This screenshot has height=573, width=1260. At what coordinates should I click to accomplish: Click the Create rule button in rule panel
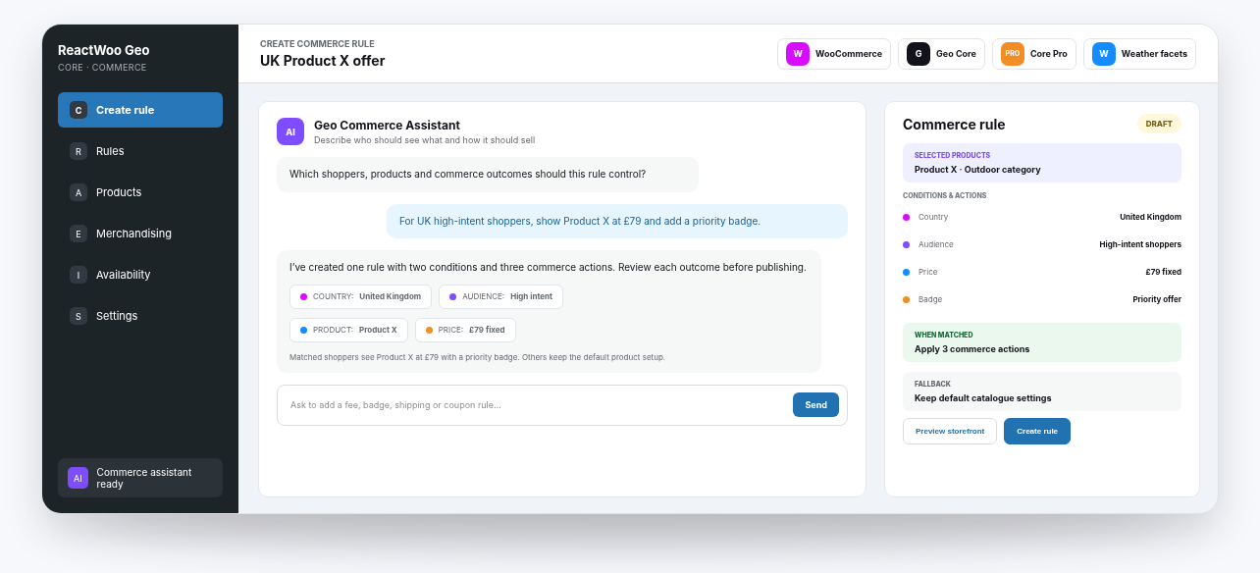click(1037, 432)
